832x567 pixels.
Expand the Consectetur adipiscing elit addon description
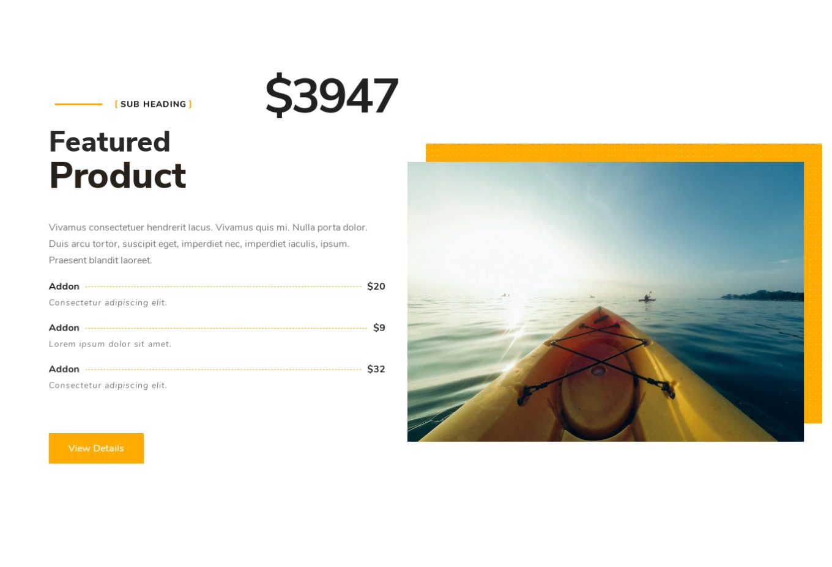108,302
